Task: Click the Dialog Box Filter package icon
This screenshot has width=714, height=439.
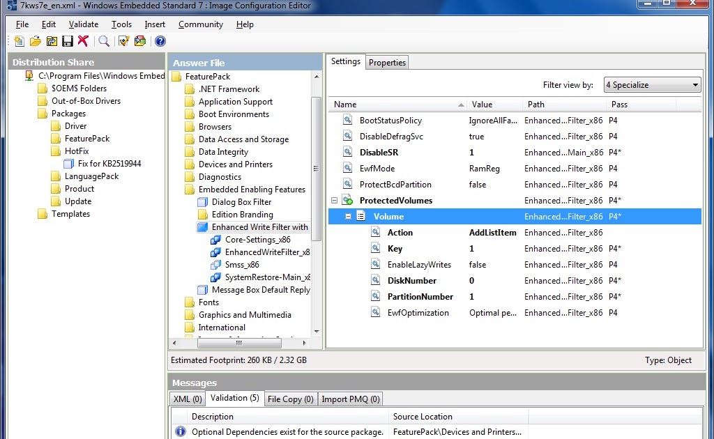Action: [202, 202]
